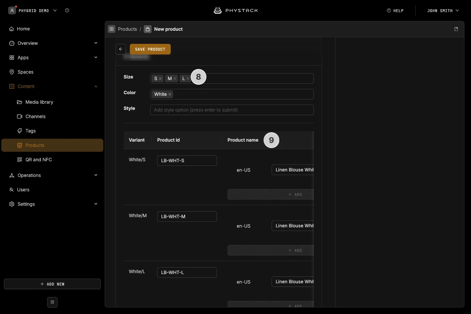Viewport: 471px width, 314px height.
Task: Click the LB-WHT-S product id field
Action: 187,161
